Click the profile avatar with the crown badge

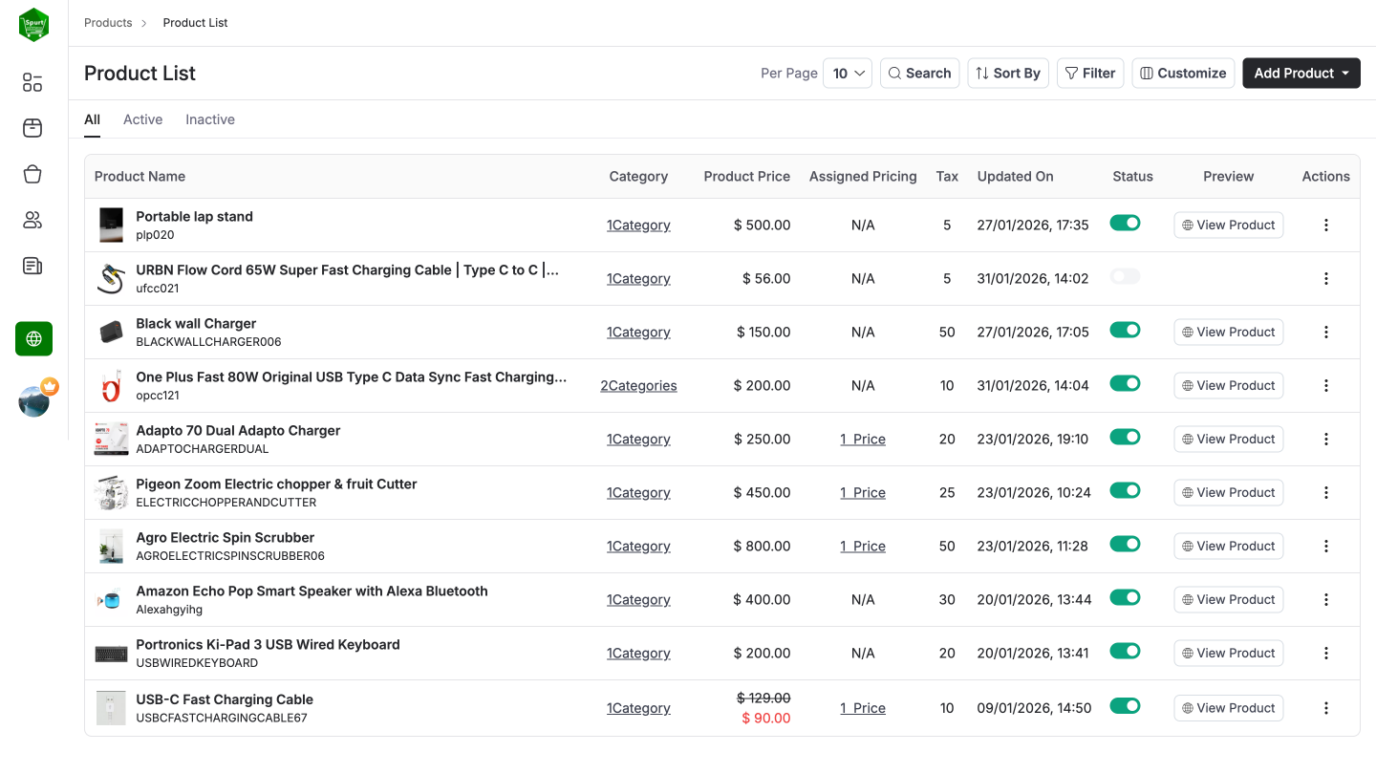[33, 400]
